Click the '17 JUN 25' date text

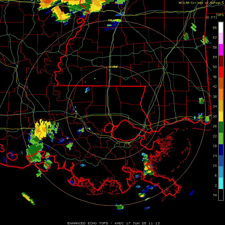(136, 223)
